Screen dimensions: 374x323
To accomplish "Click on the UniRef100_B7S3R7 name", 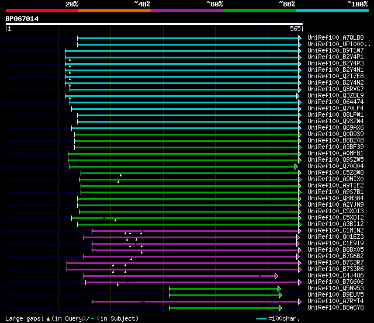I will coord(335,263).
